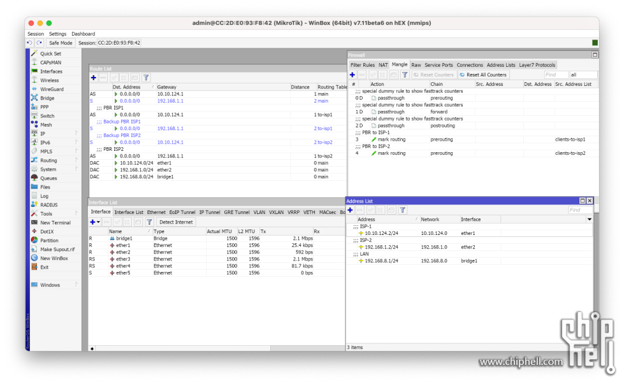
Task: Select address 192.168.8.1/24 row
Action: tap(470, 261)
